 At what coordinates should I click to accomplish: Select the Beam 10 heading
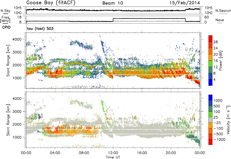point(113,3)
